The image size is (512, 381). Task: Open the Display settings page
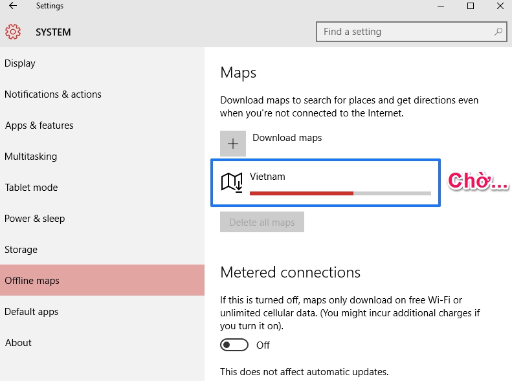click(x=20, y=63)
